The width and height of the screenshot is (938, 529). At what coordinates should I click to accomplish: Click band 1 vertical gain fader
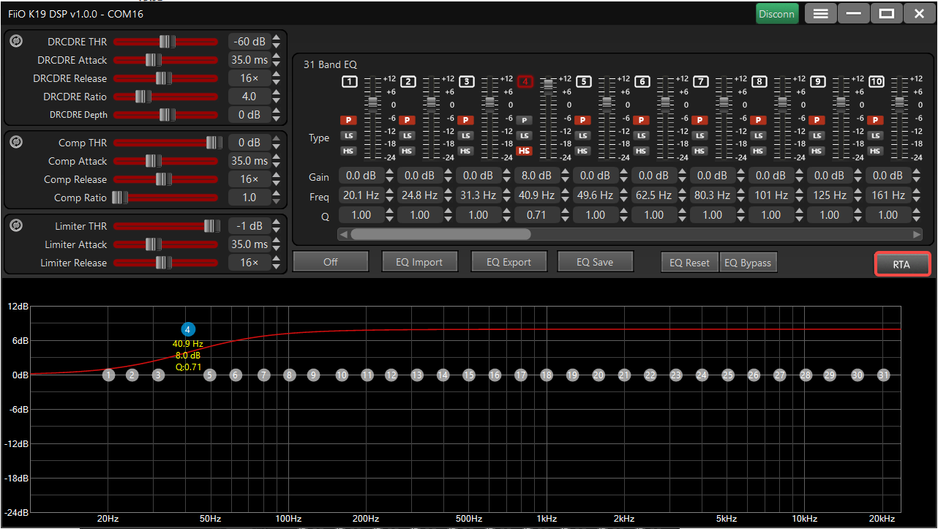point(372,117)
